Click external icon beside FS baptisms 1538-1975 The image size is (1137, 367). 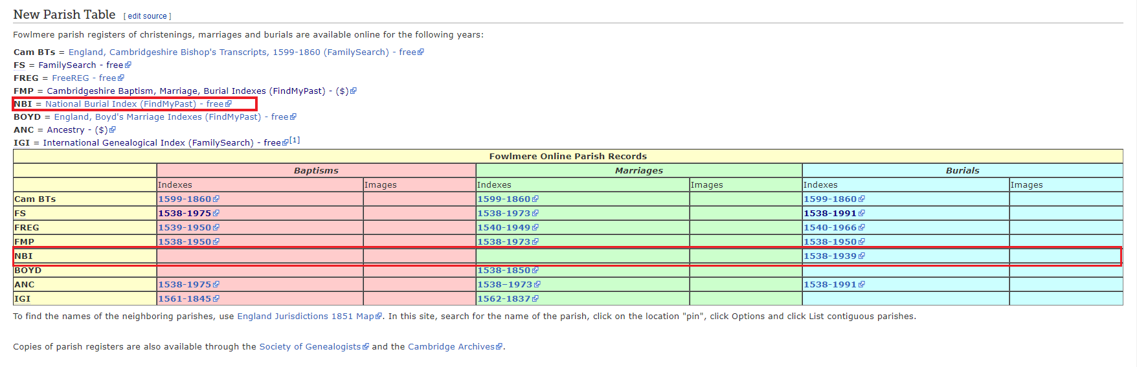[216, 214]
